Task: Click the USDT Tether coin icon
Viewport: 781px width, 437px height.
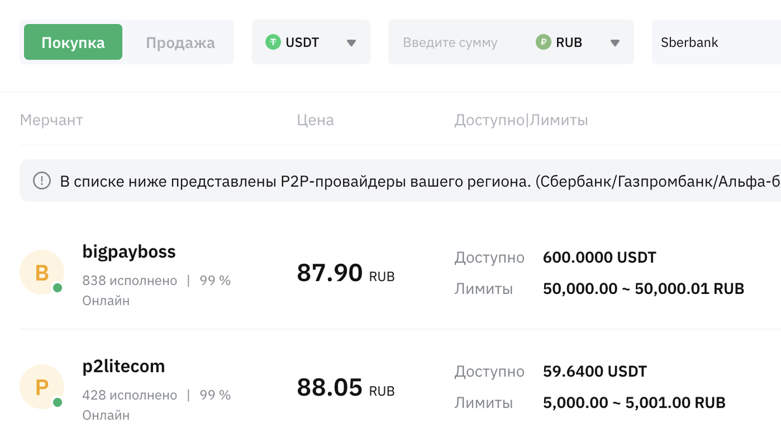Action: point(273,42)
